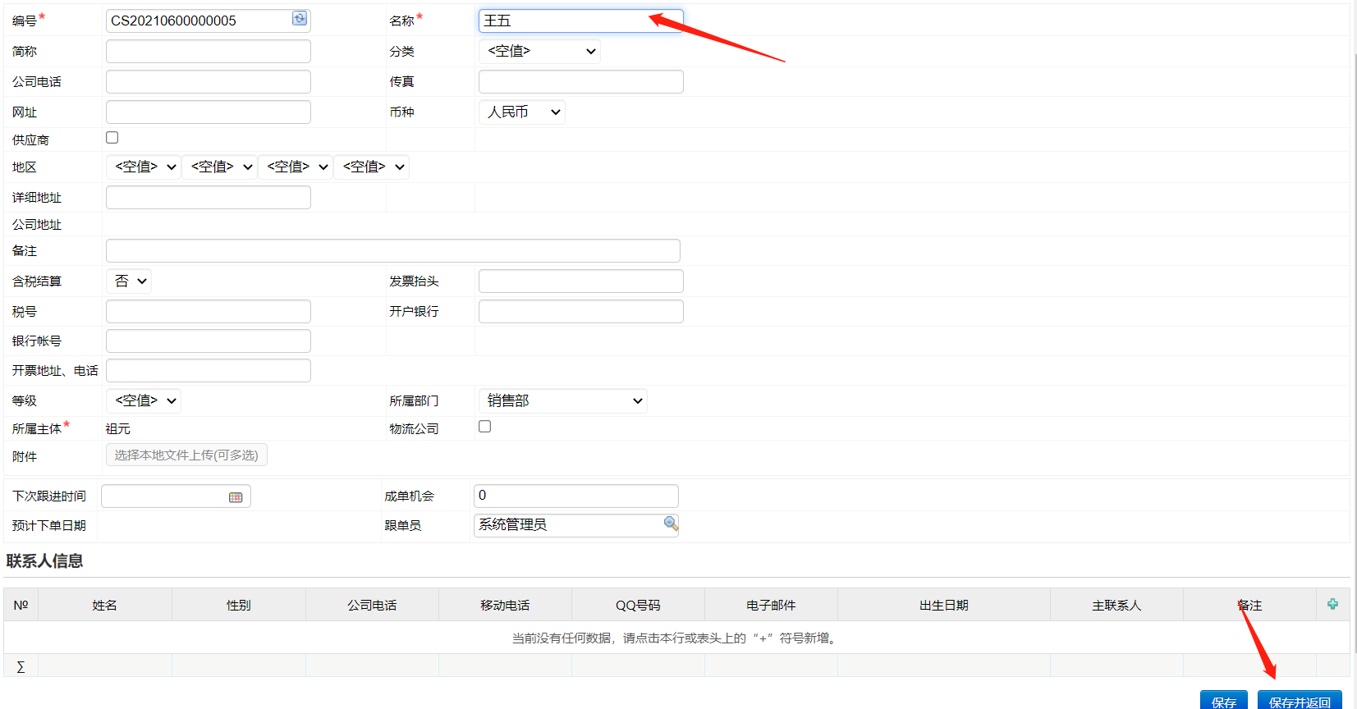Click the empty-data row to add contact
This screenshot has width=1357, height=709.
[x=676, y=638]
